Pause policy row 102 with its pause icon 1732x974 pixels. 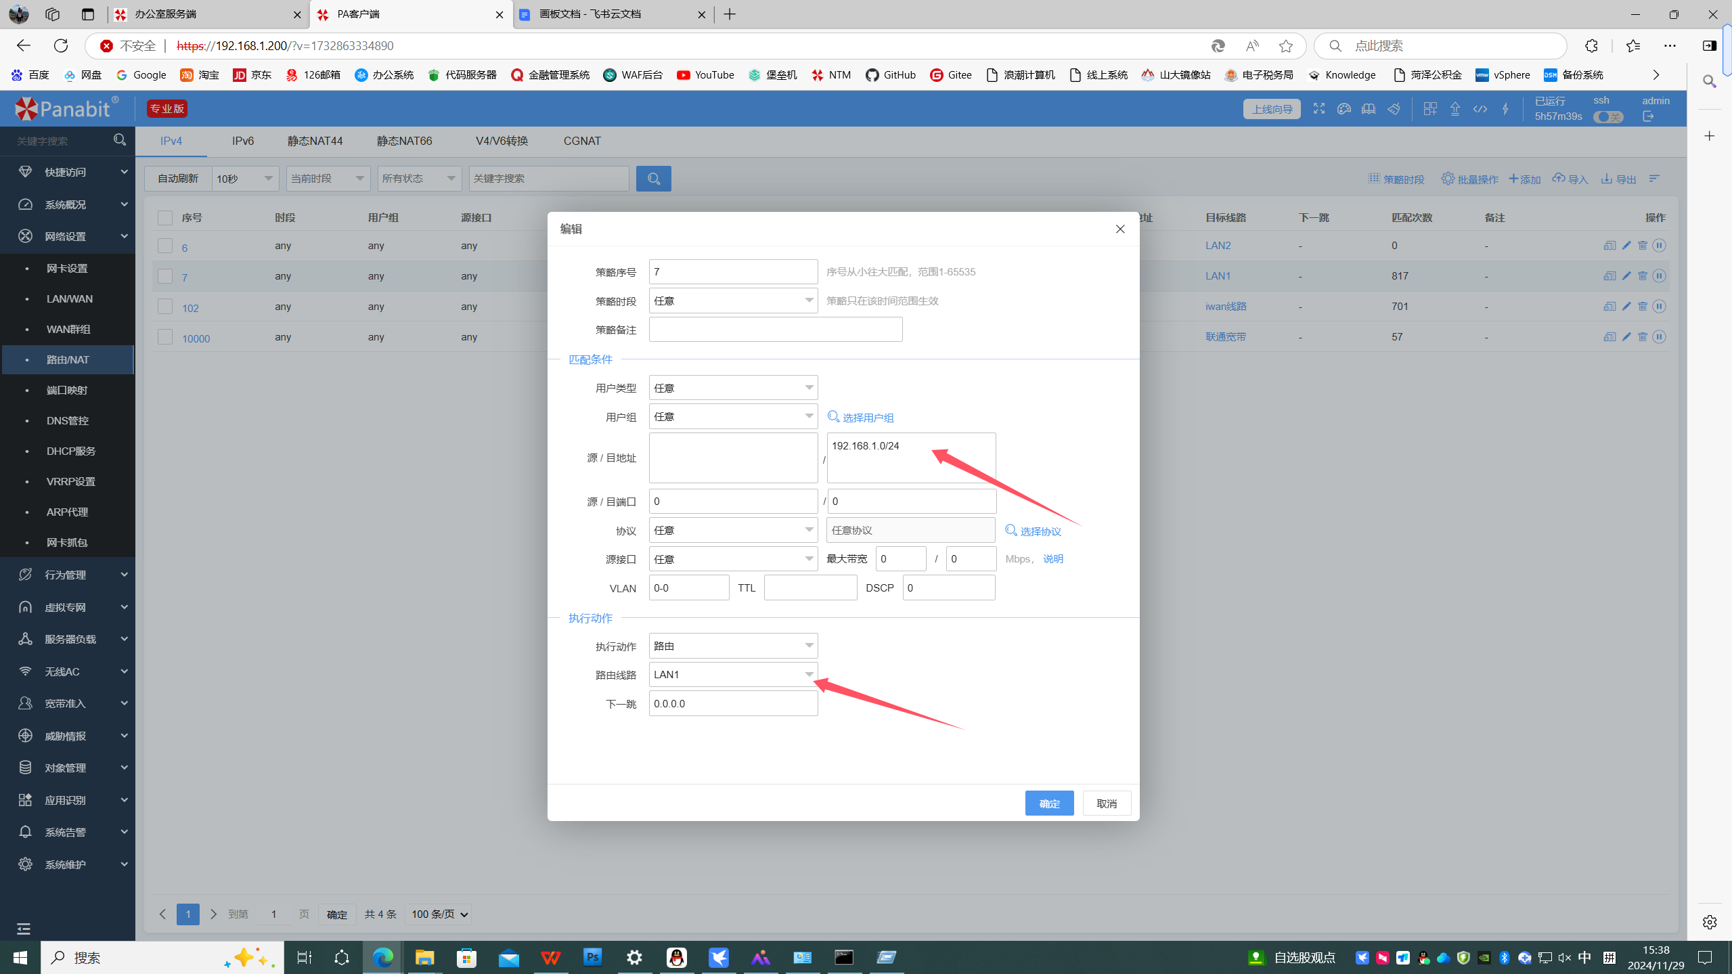(1658, 306)
